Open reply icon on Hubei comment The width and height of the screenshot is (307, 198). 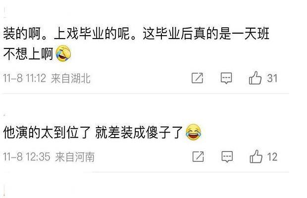coord(226,78)
